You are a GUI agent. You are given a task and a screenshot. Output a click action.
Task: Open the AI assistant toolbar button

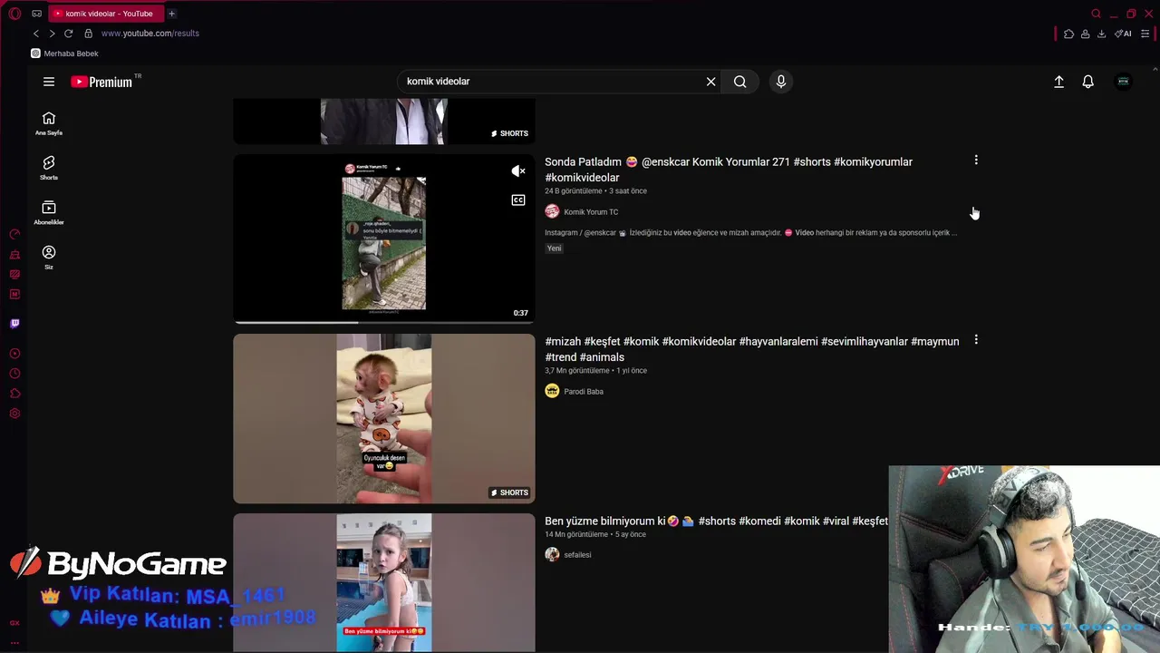(x=1124, y=34)
